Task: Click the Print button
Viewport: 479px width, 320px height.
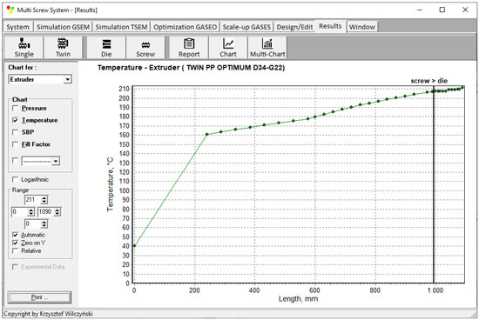Action: 39,297
